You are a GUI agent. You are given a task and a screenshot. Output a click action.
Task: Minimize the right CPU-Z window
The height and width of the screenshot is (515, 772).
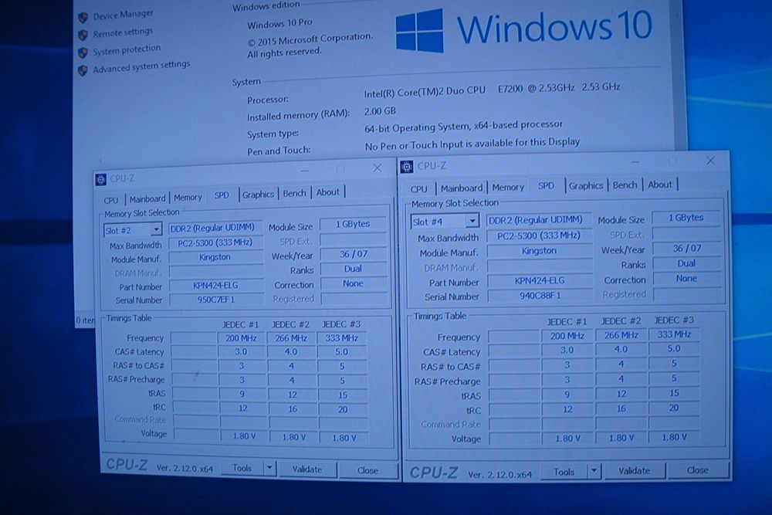[x=635, y=162]
